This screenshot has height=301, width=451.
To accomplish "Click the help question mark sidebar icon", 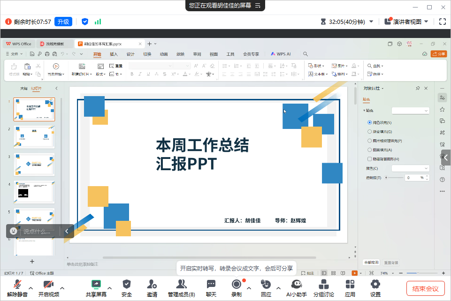I will click(443, 180).
